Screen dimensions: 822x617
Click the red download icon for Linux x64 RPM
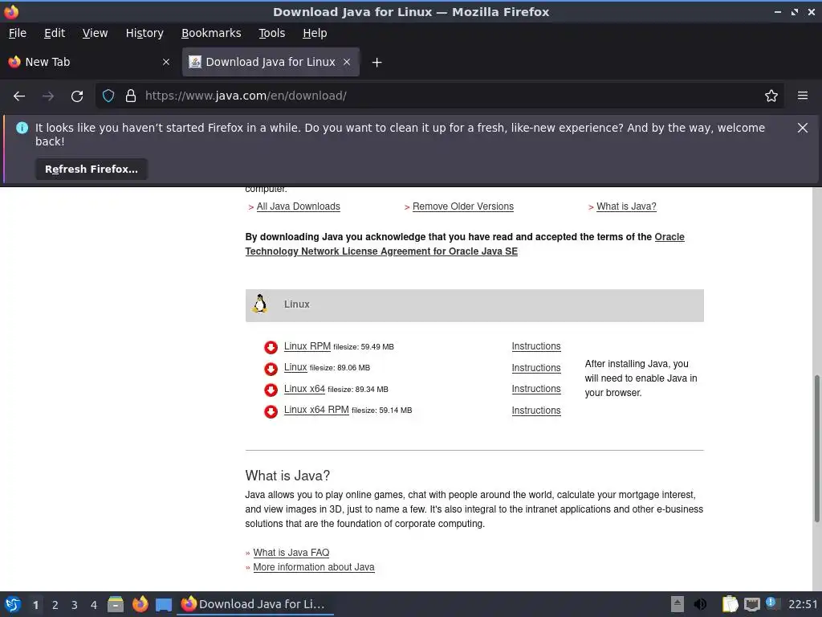point(271,411)
